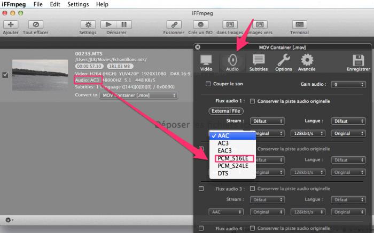Screen dimensions: 374x233
Task: Click the dans Images toolbar icon
Action: coord(230,25)
